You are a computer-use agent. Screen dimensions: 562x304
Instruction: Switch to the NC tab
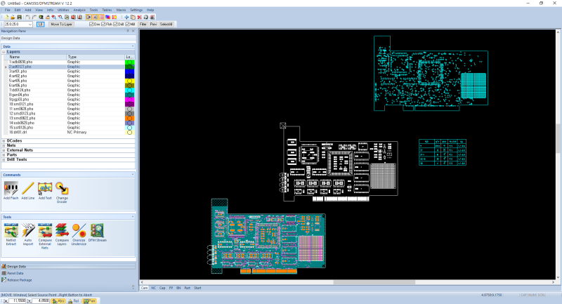click(153, 288)
